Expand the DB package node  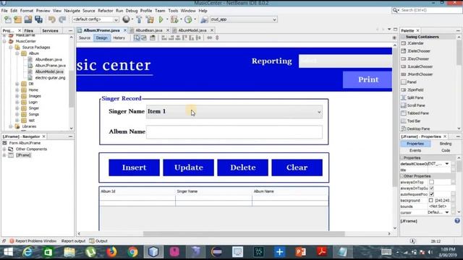point(17,84)
